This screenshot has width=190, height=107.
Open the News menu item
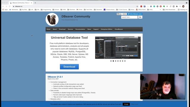(89, 29)
